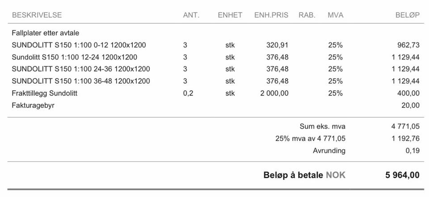
Task: Click the ANT. column header
Action: coord(191,15)
